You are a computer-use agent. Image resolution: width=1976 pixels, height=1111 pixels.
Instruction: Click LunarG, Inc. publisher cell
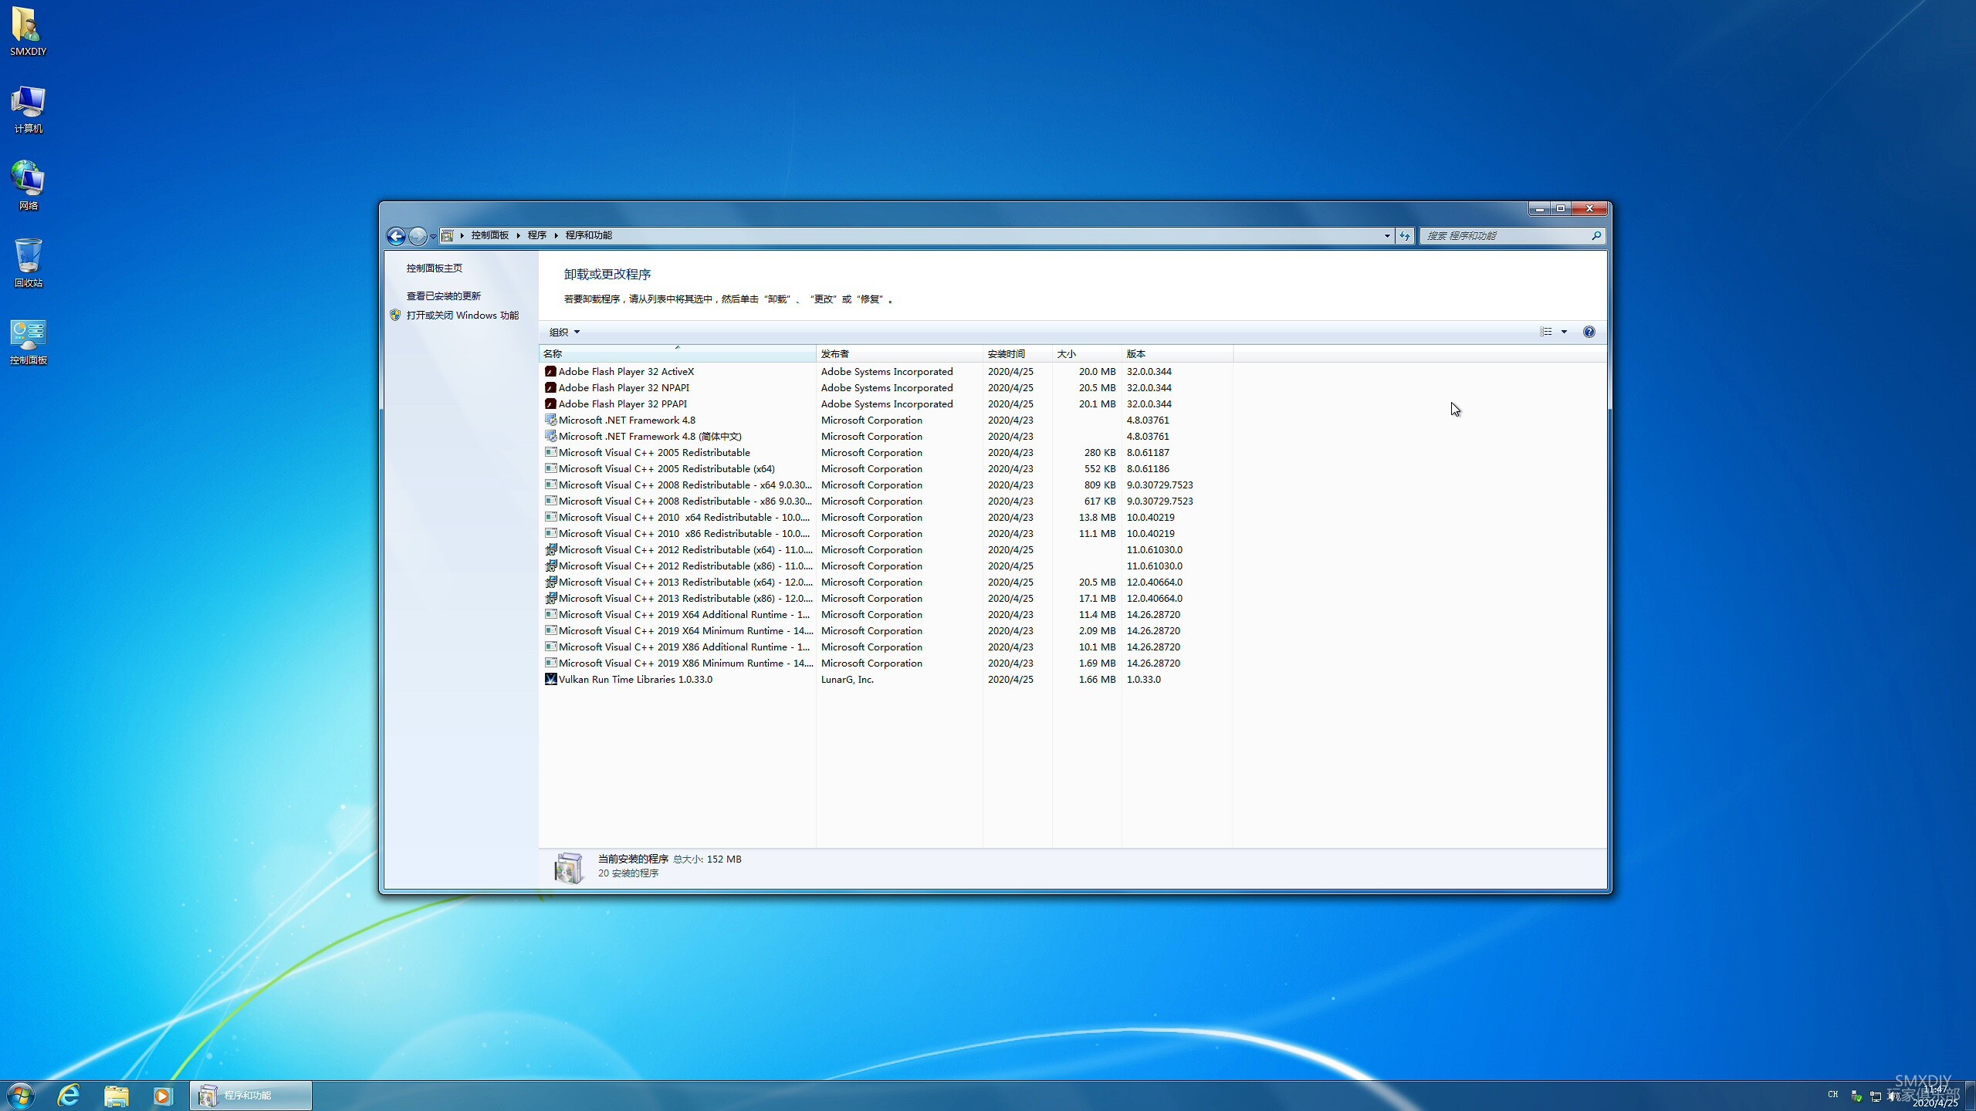pos(847,680)
